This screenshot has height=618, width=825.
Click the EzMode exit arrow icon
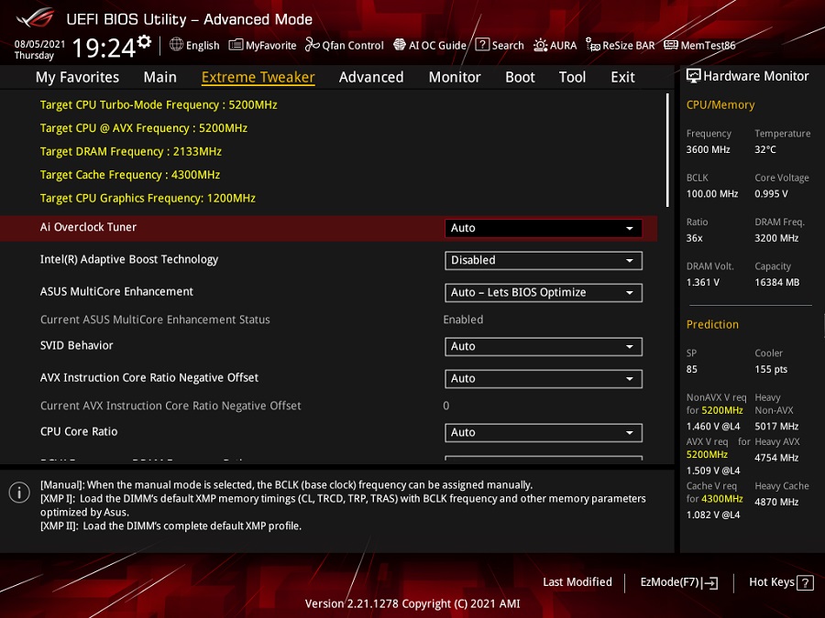[x=710, y=582]
